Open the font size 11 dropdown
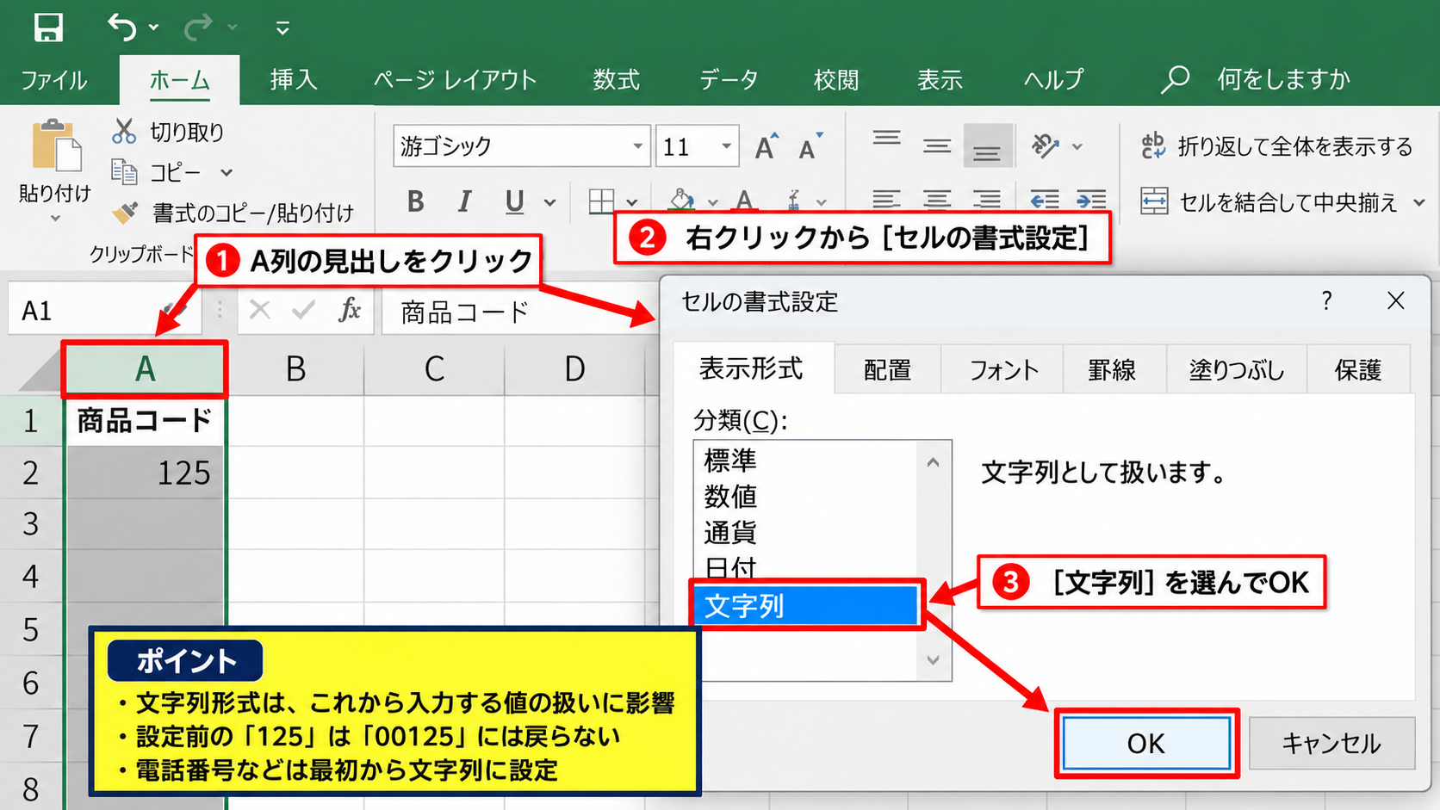Viewport: 1440px width, 810px height. pyautogui.click(x=727, y=146)
